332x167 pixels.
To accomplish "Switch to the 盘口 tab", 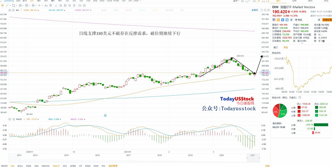I will 276,47.
